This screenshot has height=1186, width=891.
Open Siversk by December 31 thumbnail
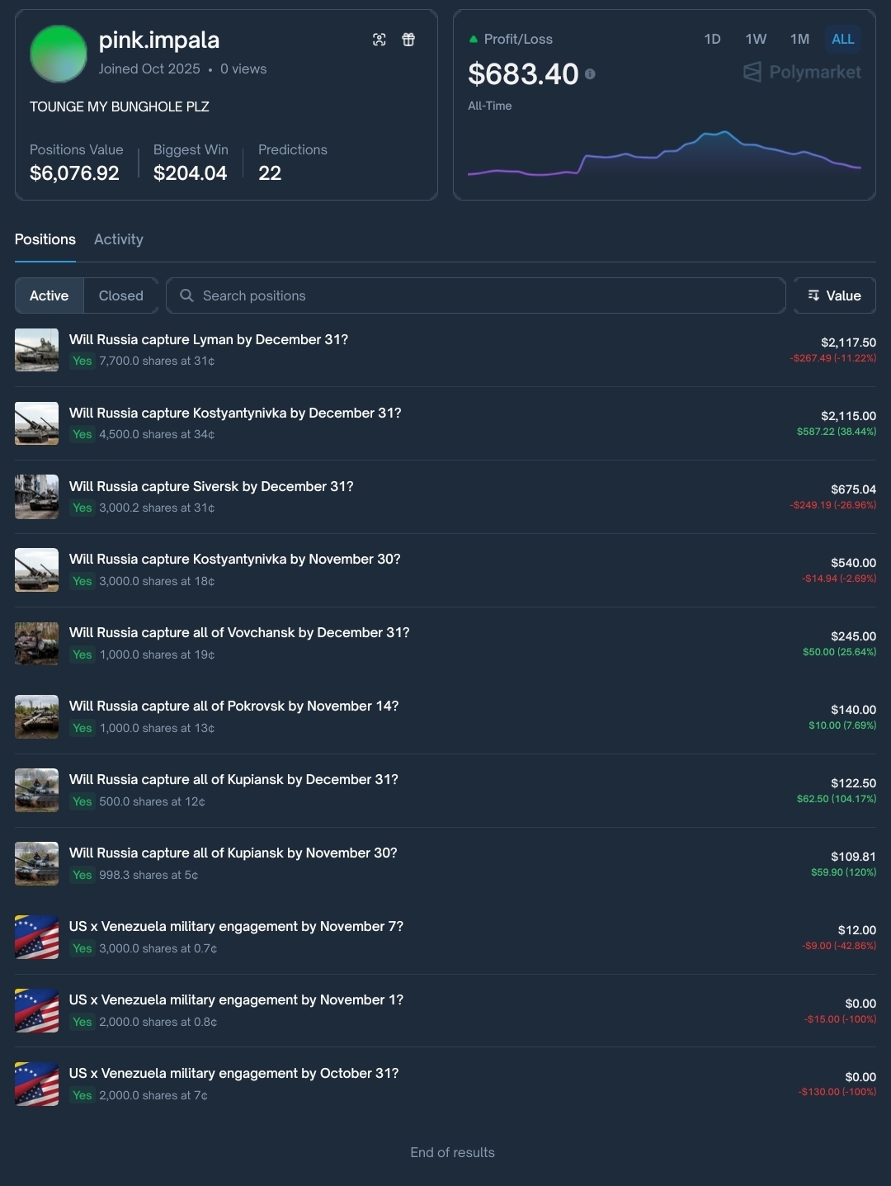tap(36, 497)
